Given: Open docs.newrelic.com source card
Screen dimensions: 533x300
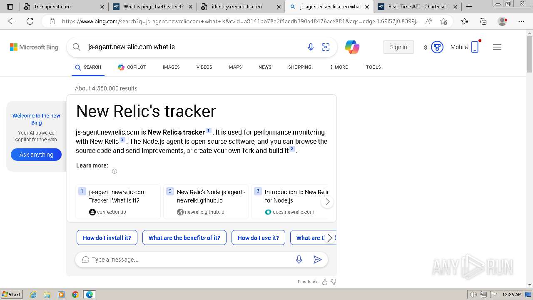Looking at the screenshot, I should (x=290, y=202).
